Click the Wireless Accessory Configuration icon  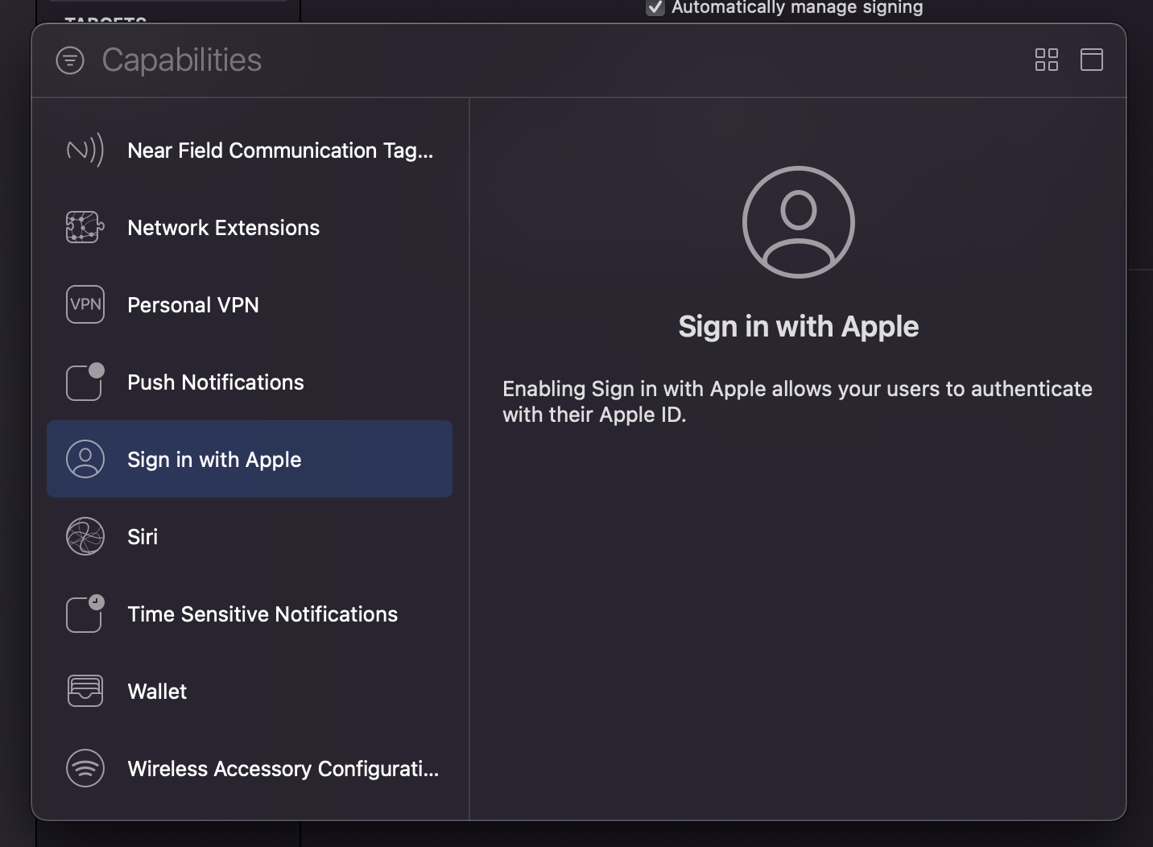coord(85,769)
